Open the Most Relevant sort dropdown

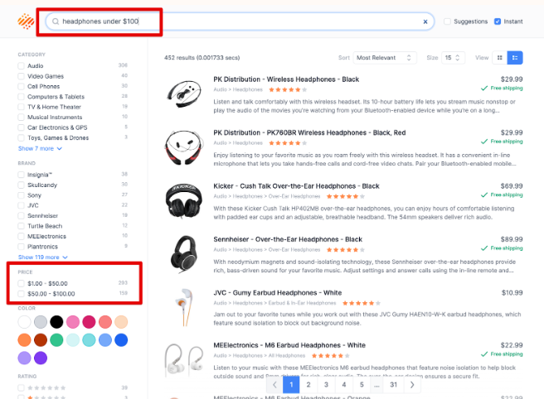[x=385, y=58]
